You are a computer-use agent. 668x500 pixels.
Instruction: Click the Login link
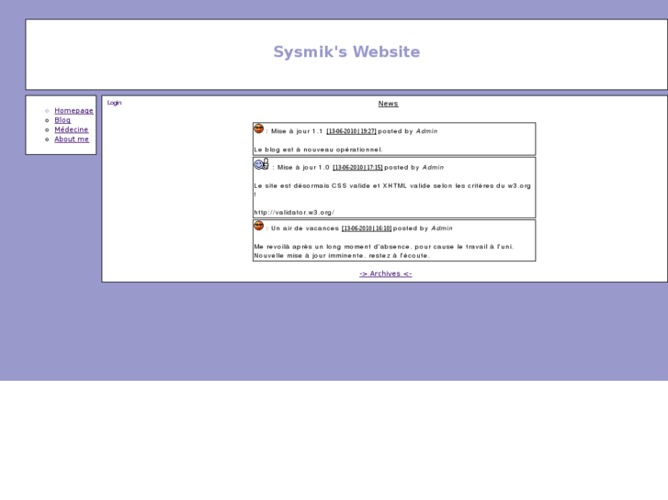(114, 103)
